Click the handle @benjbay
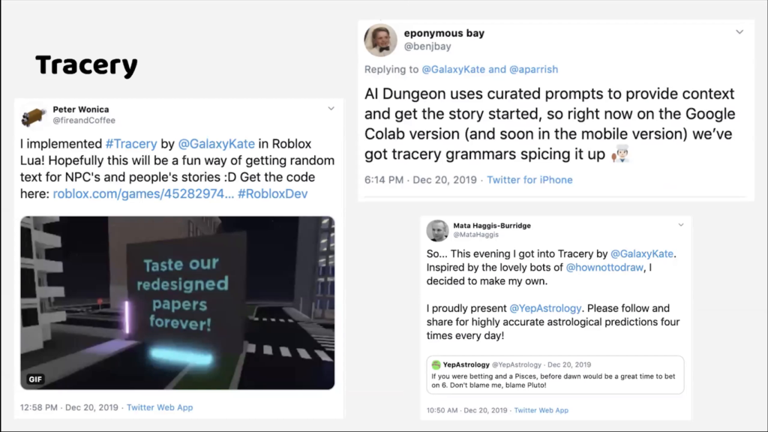This screenshot has height=432, width=768. tap(427, 46)
